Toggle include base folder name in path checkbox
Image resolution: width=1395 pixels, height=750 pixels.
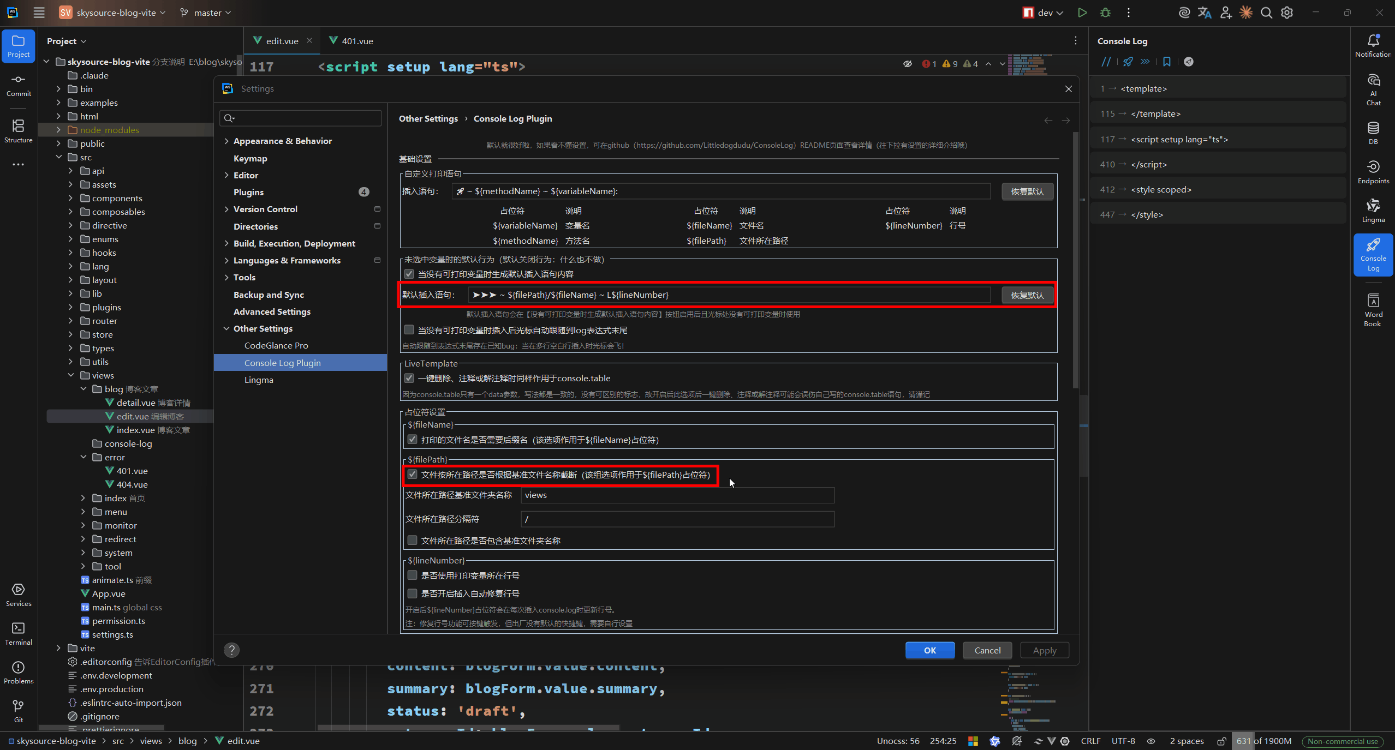click(412, 541)
